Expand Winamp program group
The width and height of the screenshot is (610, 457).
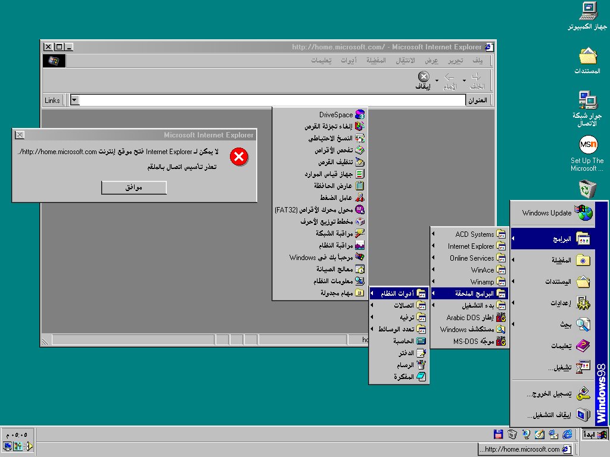click(469, 281)
